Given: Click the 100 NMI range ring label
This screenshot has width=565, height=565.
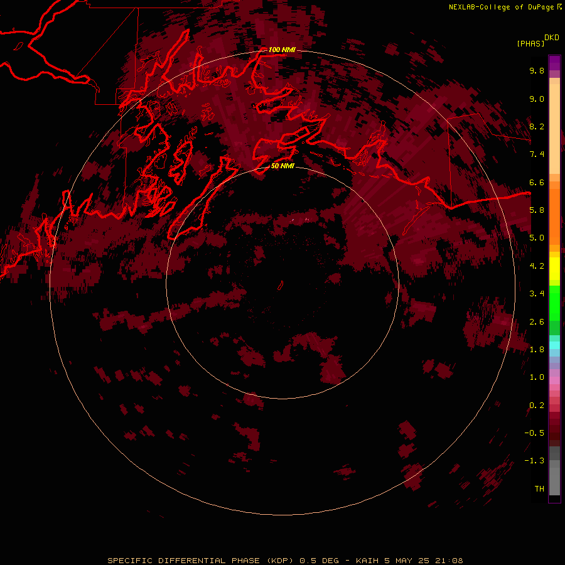Looking at the screenshot, I should (x=282, y=50).
